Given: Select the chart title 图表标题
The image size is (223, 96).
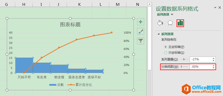Looking at the screenshot, I should [70, 25].
